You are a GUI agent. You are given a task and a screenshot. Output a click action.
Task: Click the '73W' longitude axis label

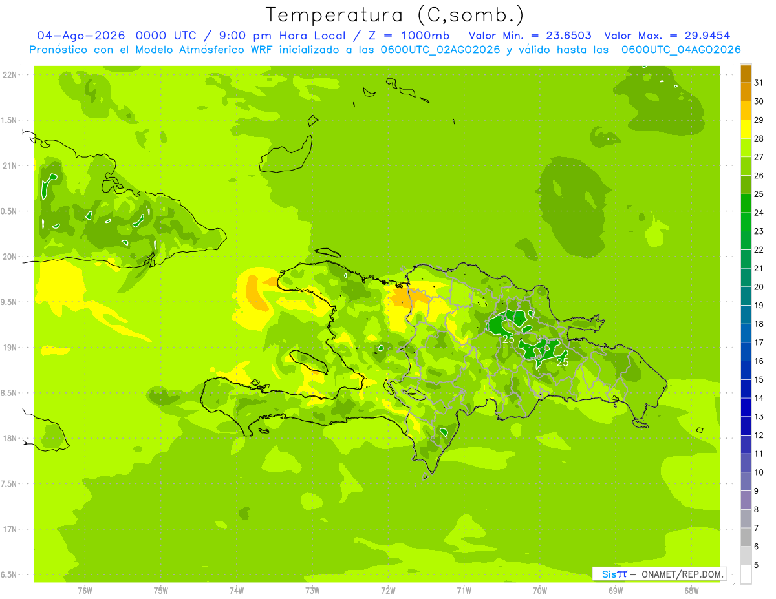tap(312, 591)
